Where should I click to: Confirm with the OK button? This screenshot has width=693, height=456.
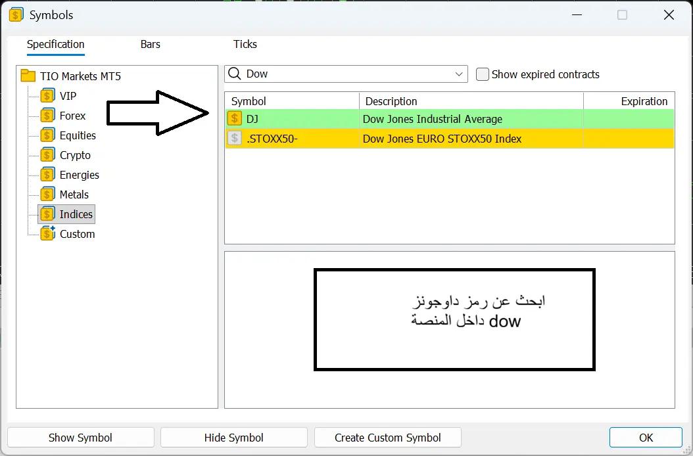point(646,438)
